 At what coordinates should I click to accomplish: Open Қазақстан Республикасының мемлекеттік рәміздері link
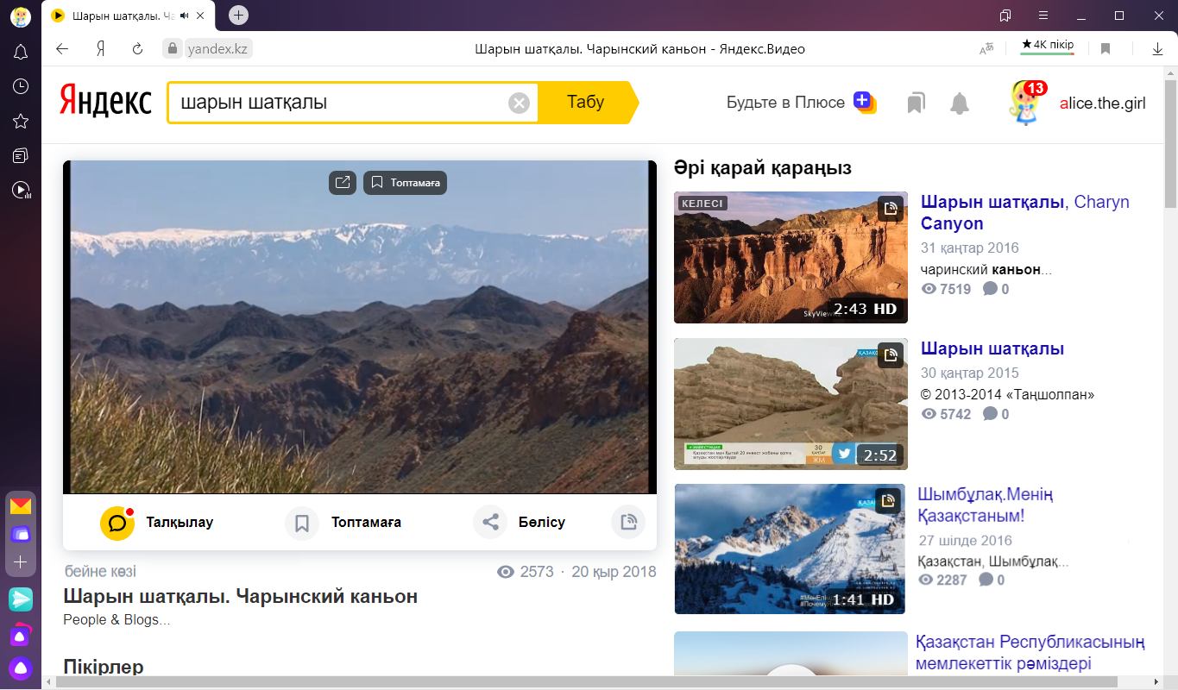1030,653
